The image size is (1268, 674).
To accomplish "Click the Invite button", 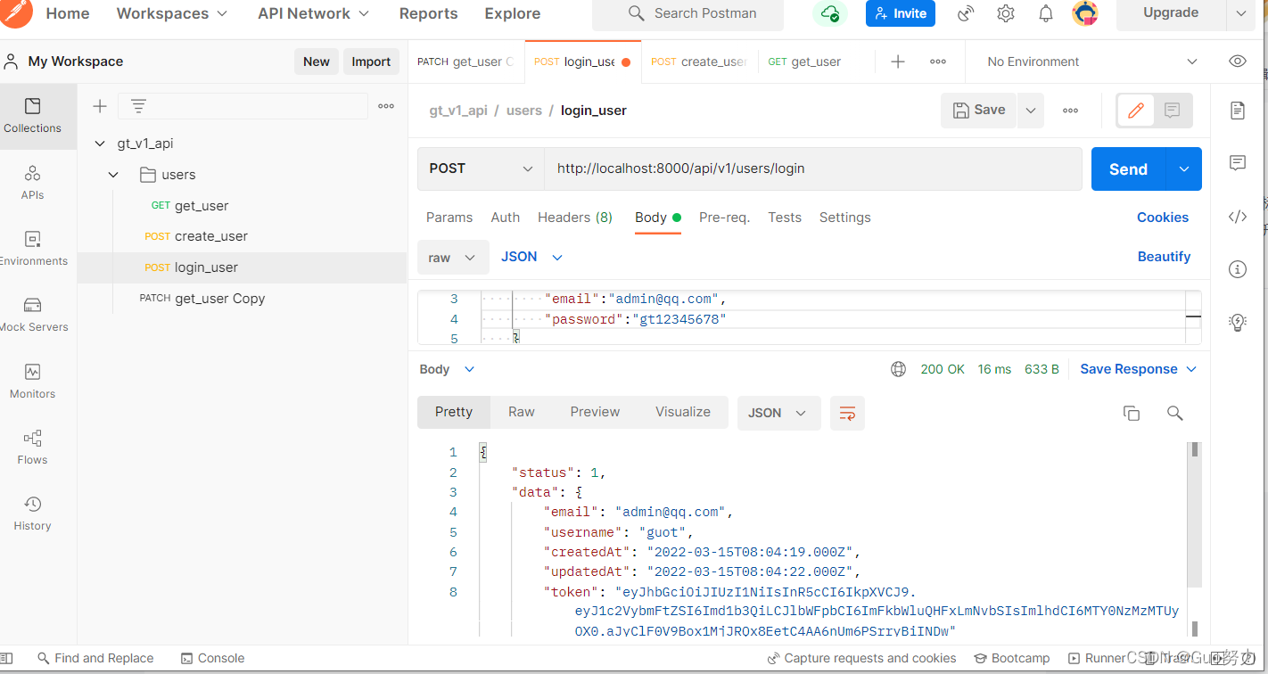I will pos(901,13).
